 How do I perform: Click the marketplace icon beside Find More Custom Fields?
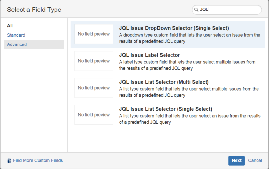pyautogui.click(x=9, y=160)
